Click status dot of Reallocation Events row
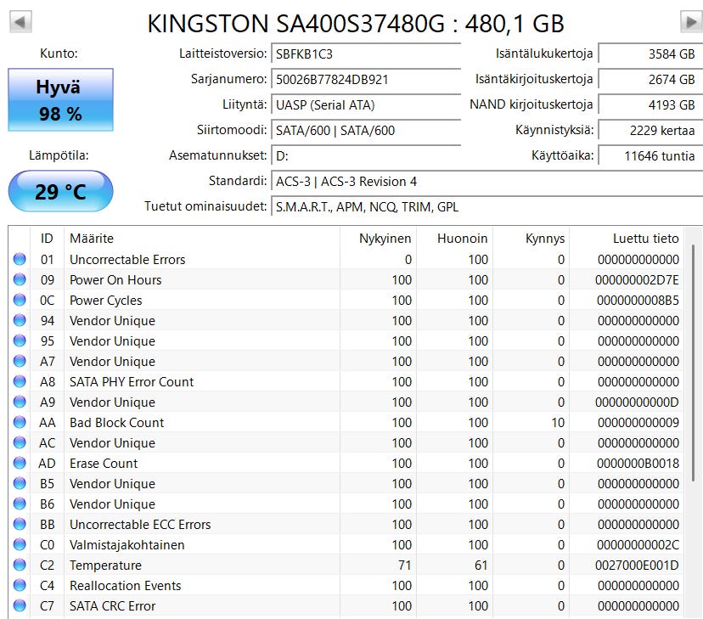This screenshot has width=703, height=619. [x=20, y=585]
